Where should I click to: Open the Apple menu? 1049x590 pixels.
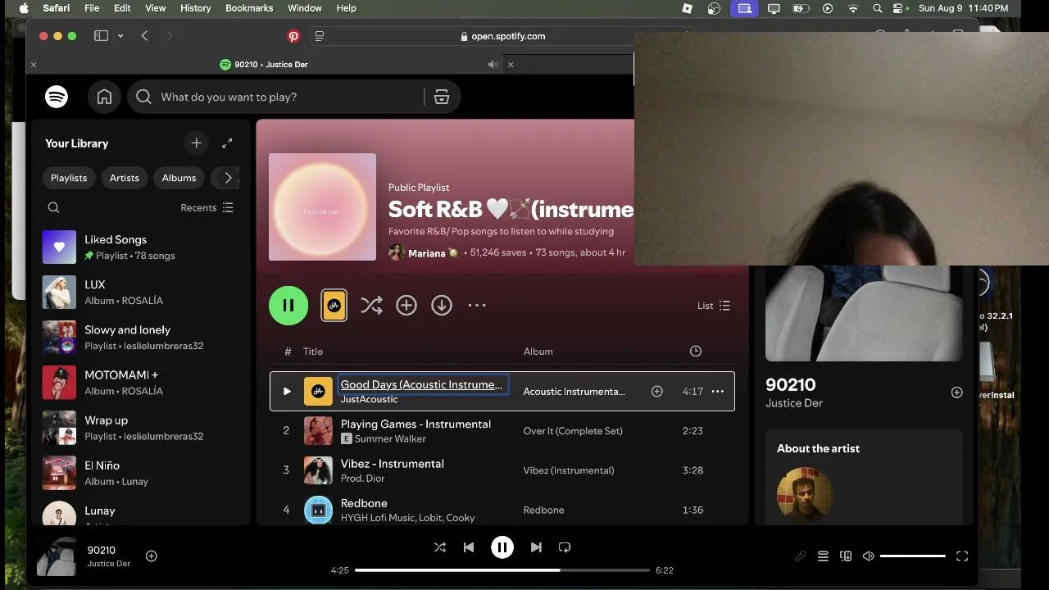[x=25, y=8]
